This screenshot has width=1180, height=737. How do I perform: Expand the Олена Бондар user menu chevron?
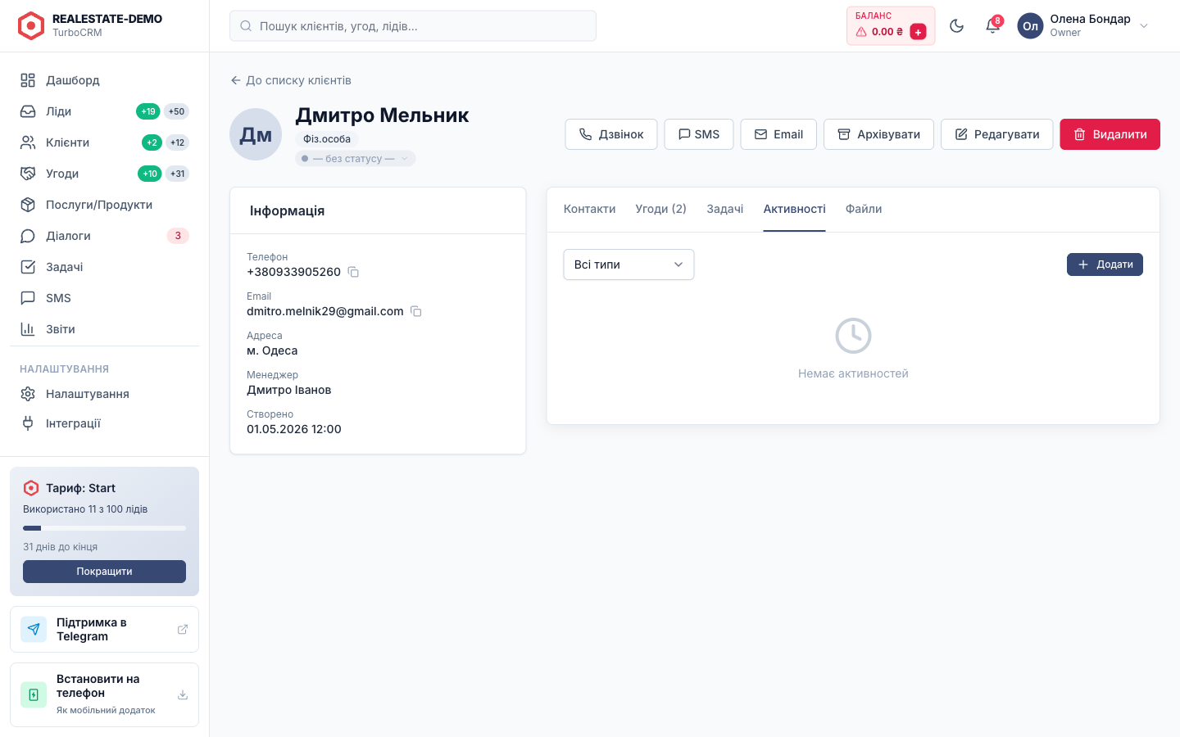click(1144, 26)
